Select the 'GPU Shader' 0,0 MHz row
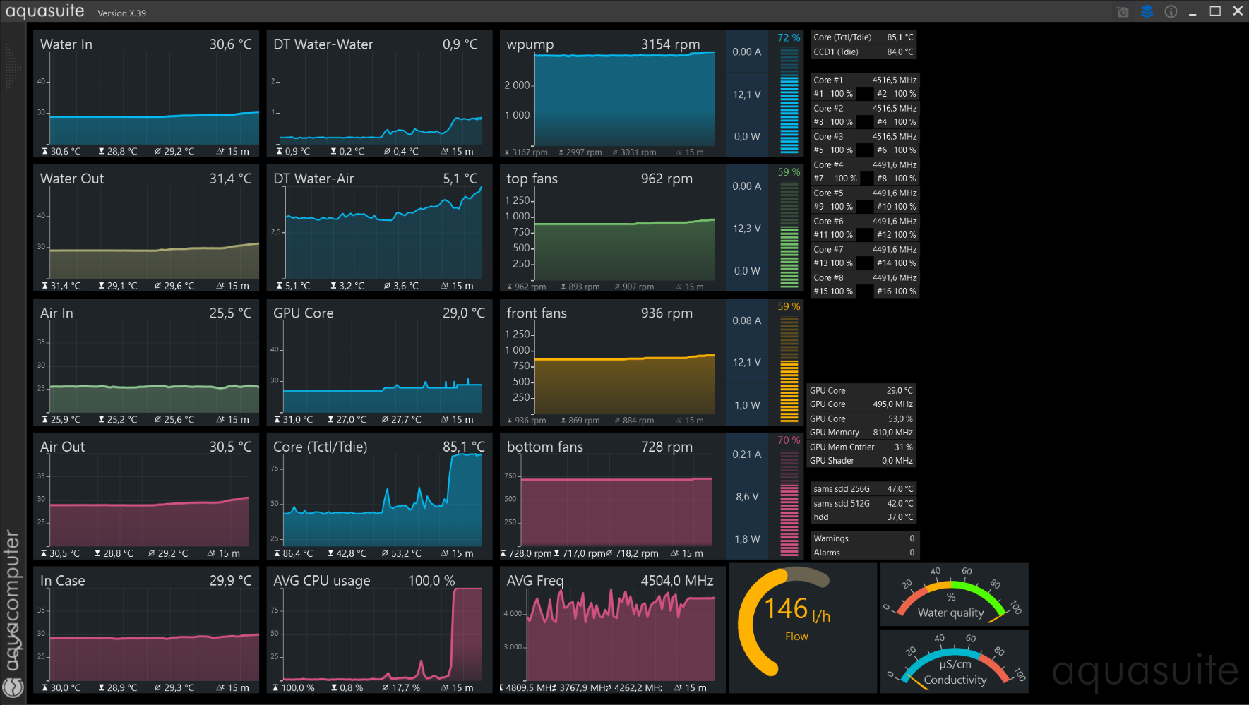The width and height of the screenshot is (1249, 705). coord(861,461)
